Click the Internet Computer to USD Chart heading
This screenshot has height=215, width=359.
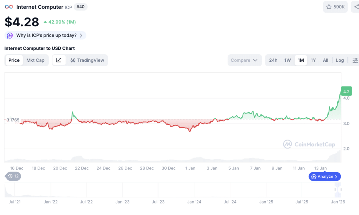click(x=39, y=48)
